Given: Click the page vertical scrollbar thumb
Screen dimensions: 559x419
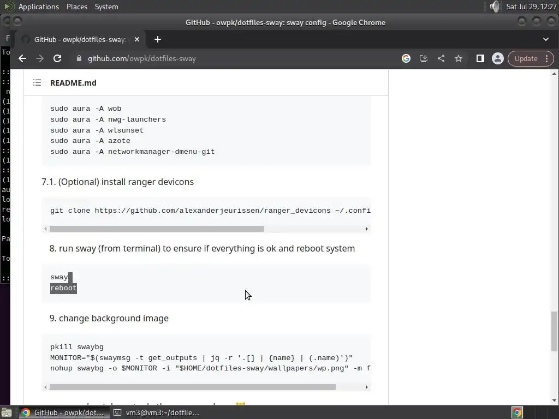Looking at the screenshot, I should point(554,331).
